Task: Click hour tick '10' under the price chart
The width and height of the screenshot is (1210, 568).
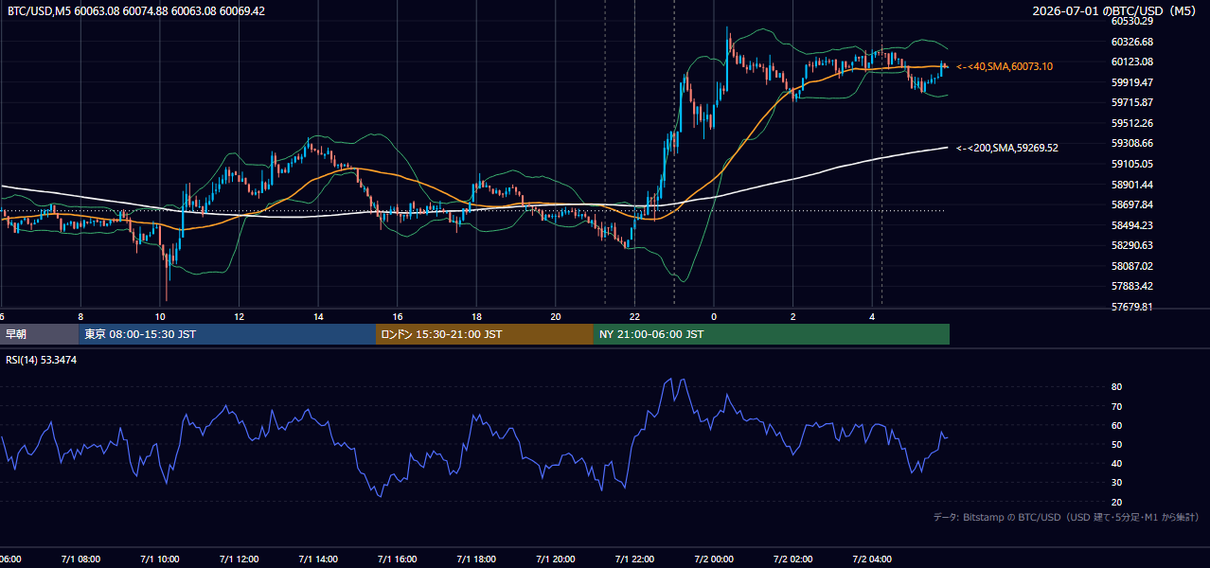Action: click(x=160, y=317)
